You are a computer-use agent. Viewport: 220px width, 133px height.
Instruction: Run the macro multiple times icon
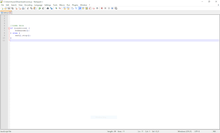point(112,8)
